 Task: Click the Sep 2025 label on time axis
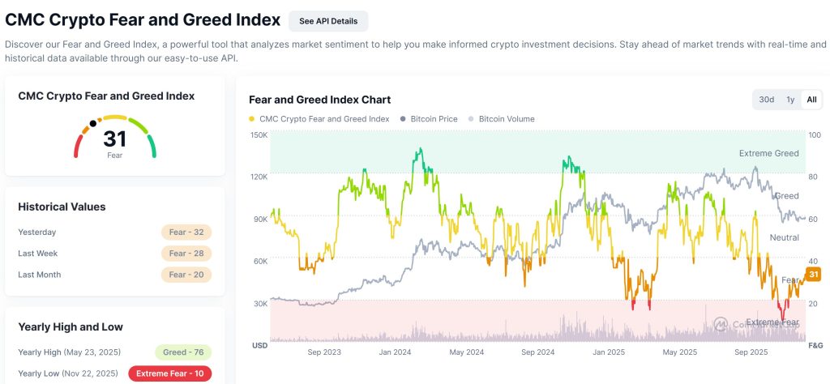tap(751, 352)
